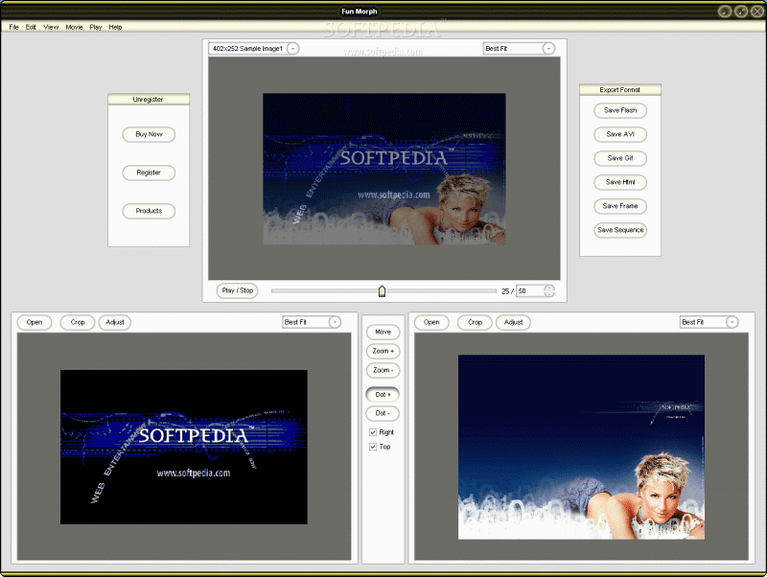
Task: Click Save Frame button
Action: point(620,206)
